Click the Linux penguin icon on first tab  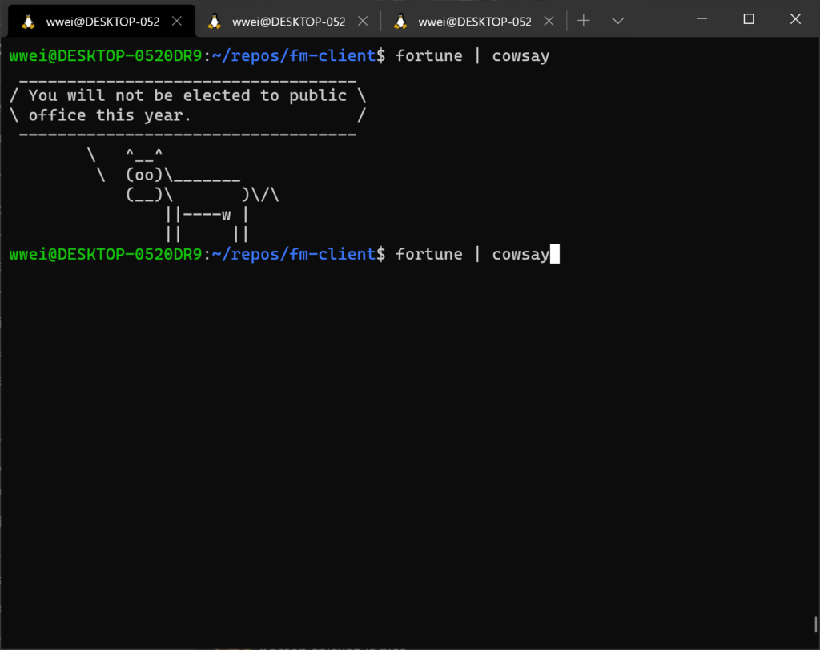click(28, 22)
